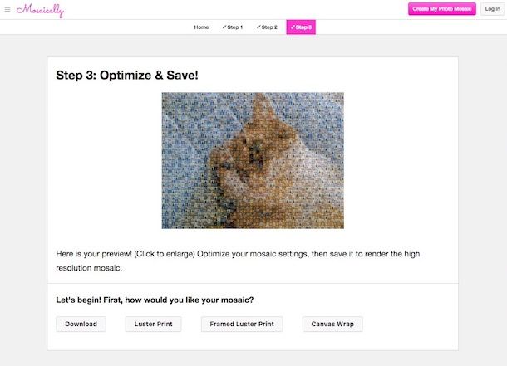
Task: Click the '(Click to enlarge)' preview description text
Action: [165, 254]
